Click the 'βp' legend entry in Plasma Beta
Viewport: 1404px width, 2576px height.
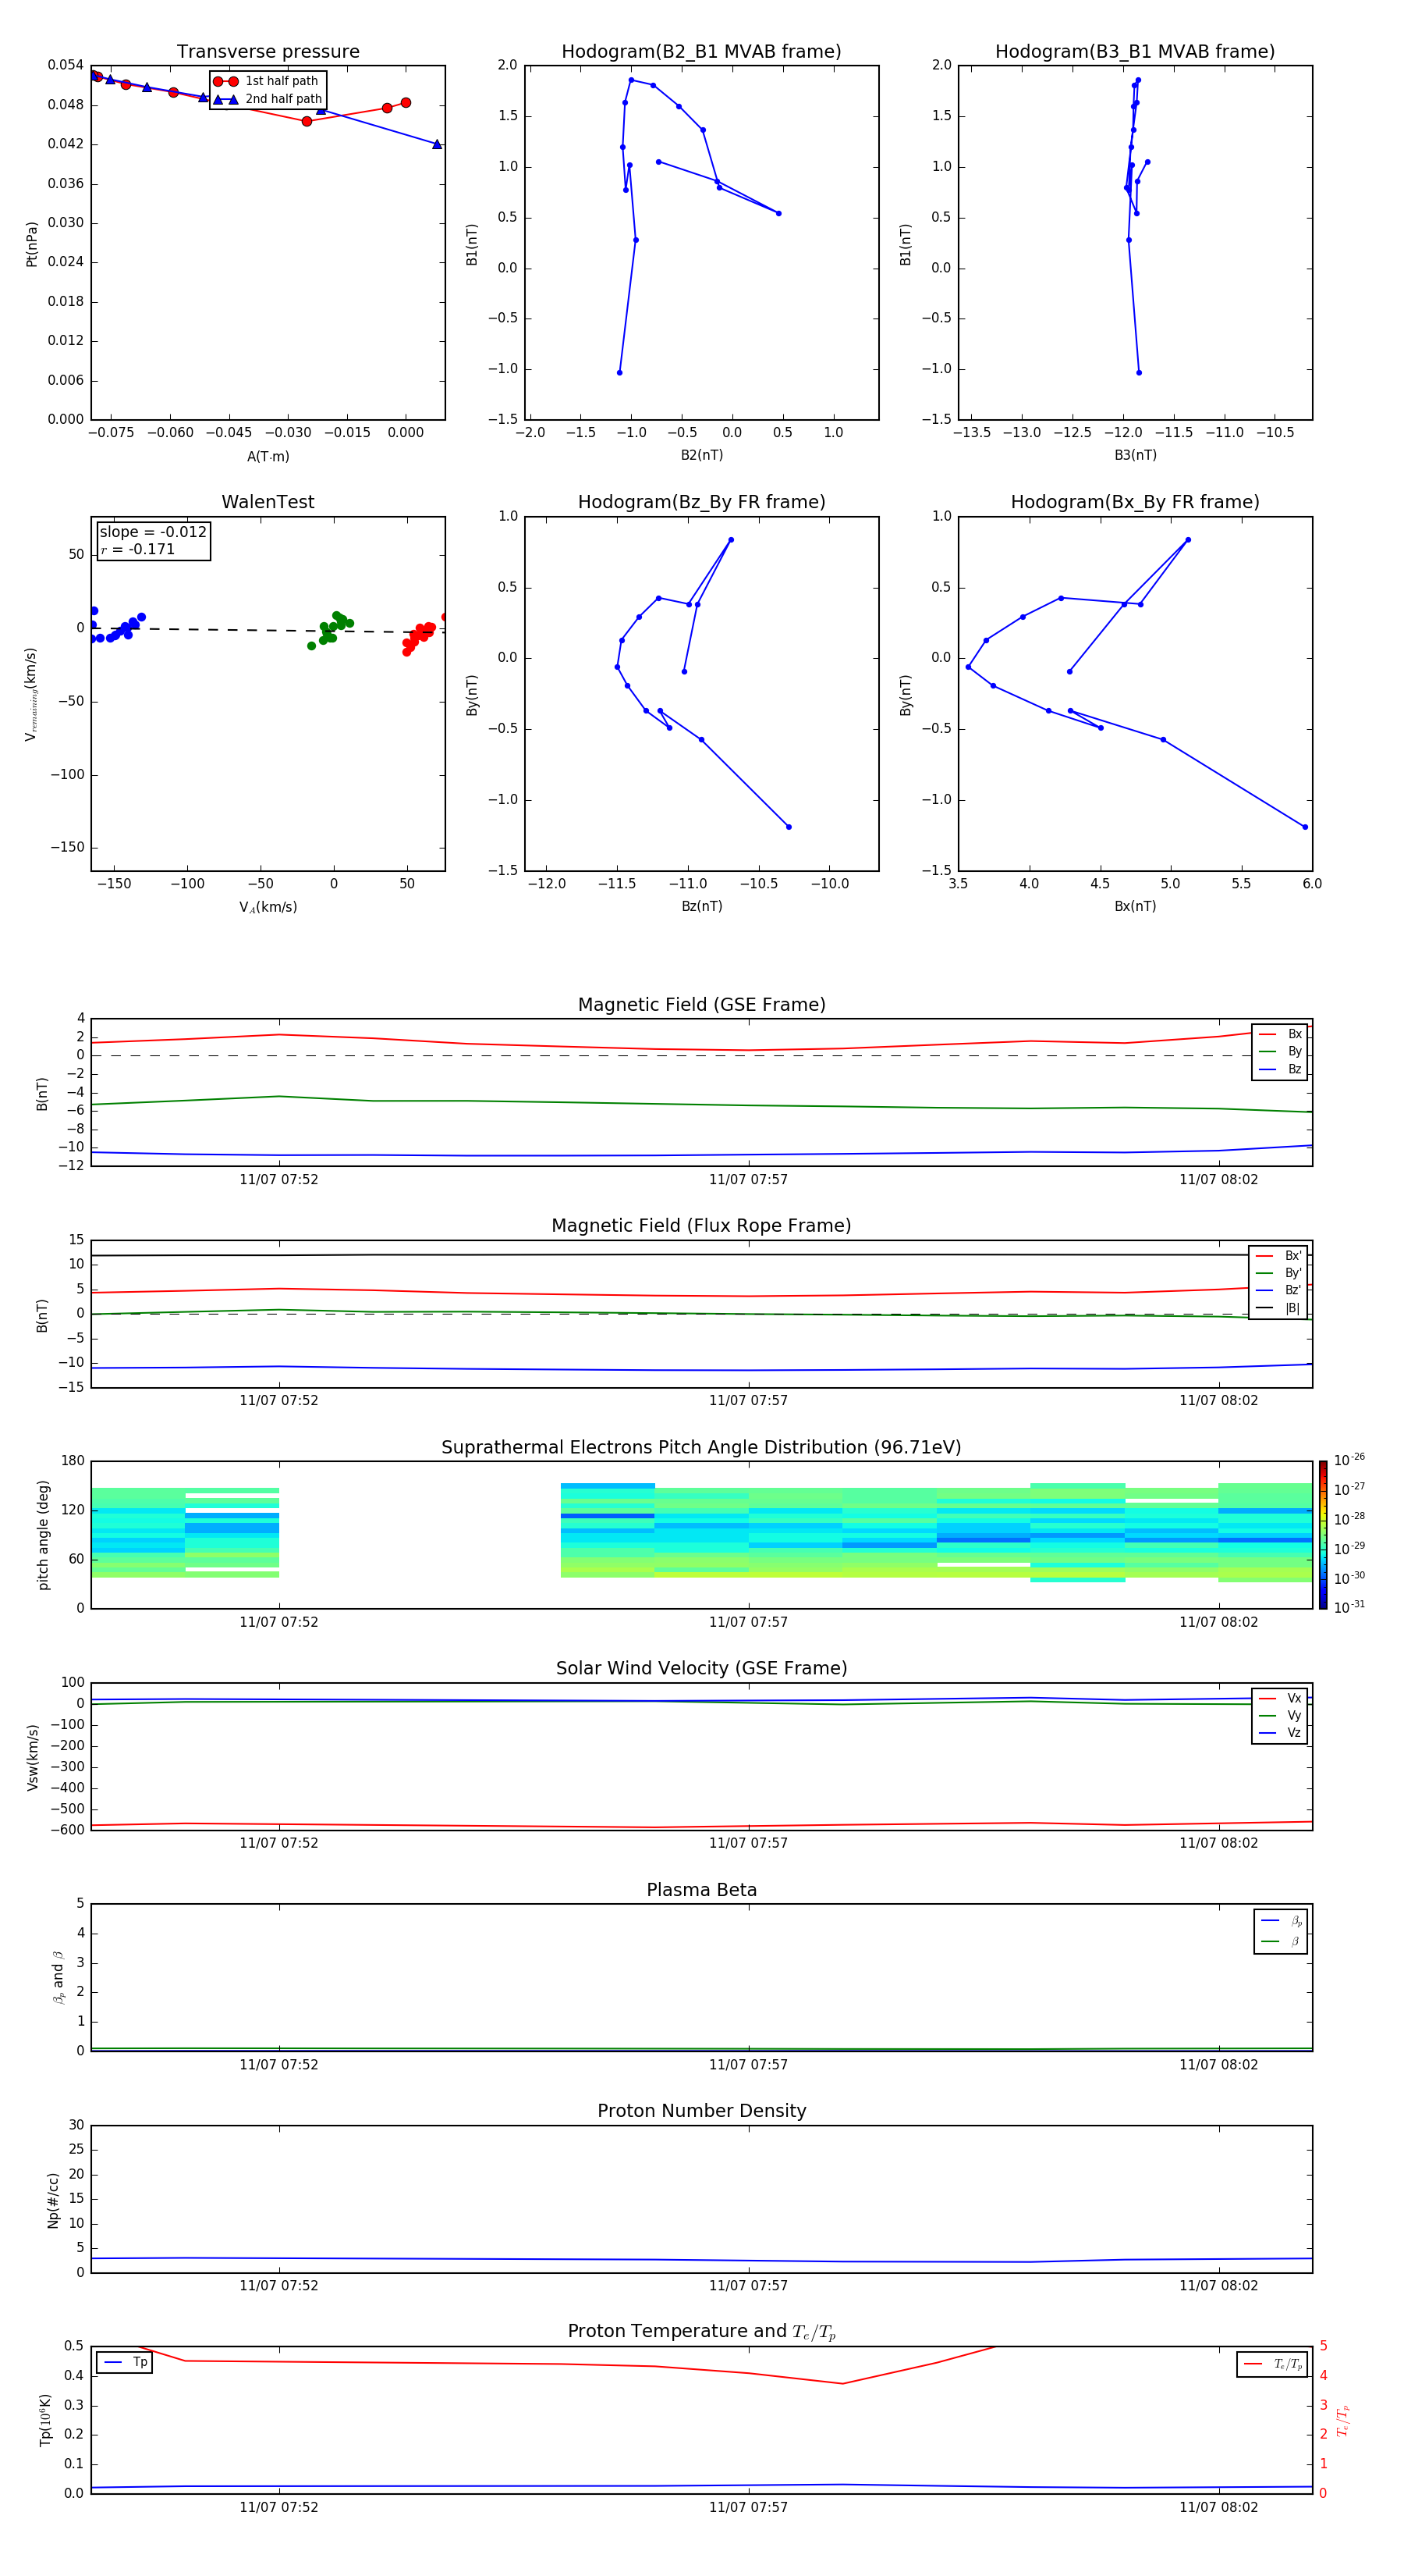(x=1281, y=1922)
